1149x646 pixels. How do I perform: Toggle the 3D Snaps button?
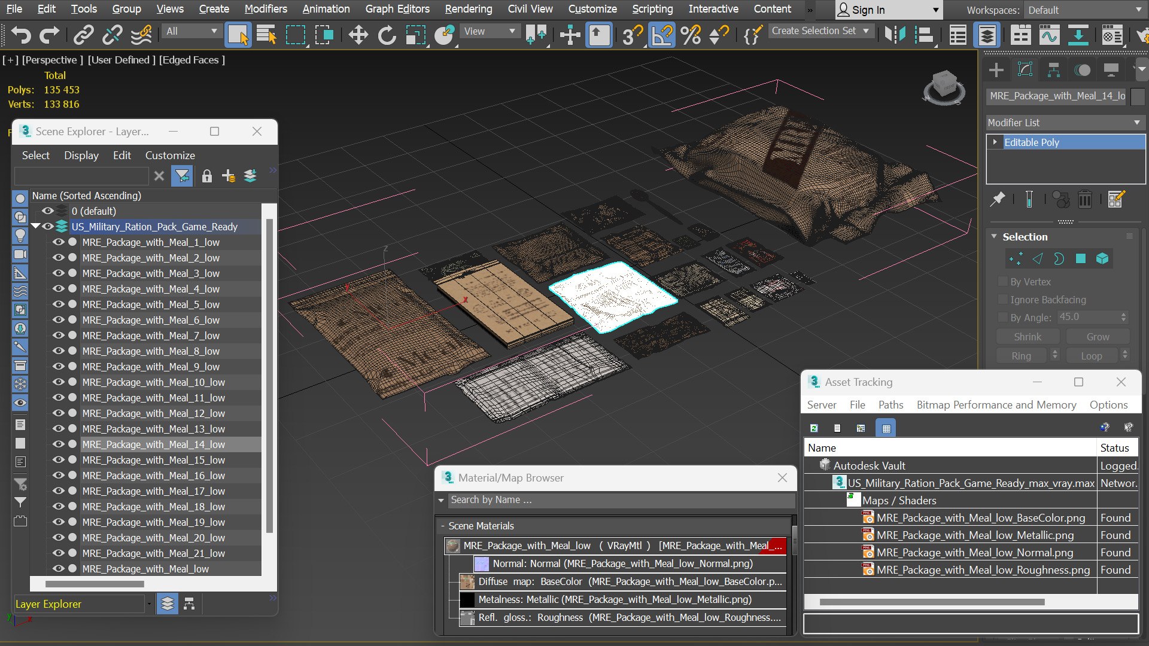coord(632,35)
